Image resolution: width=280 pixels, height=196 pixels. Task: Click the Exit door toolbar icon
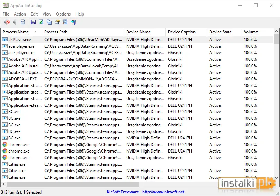coord(74,22)
